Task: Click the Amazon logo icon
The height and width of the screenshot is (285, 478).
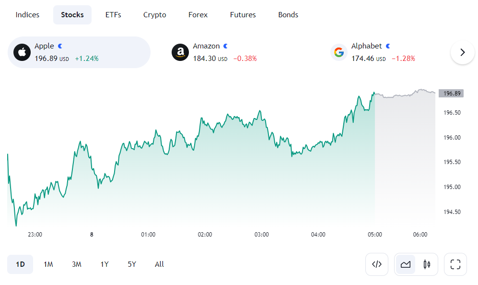Action: point(180,52)
